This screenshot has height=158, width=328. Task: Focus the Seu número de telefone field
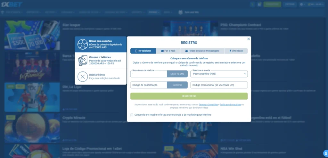148,74
